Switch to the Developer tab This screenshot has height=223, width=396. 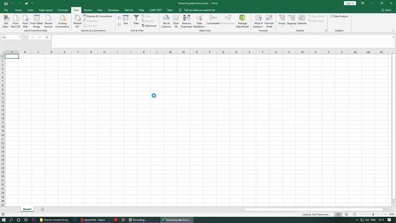[113, 10]
